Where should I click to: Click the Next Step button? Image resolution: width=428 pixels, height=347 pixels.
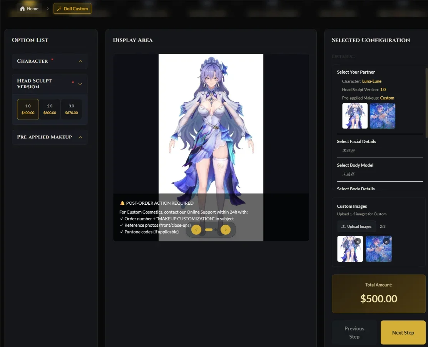(x=403, y=332)
